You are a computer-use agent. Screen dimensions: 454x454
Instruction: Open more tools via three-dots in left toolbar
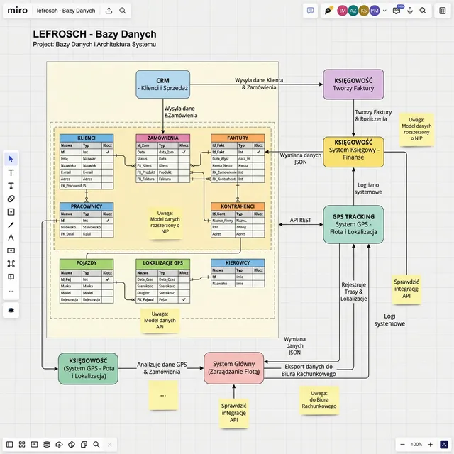(11, 292)
